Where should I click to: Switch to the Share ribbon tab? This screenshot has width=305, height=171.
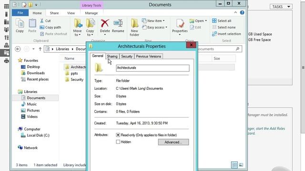[54, 13]
